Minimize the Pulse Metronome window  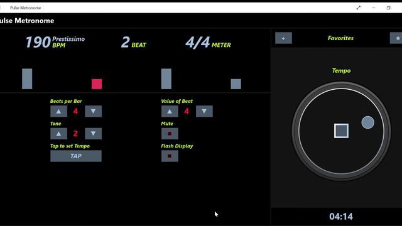coord(374,8)
